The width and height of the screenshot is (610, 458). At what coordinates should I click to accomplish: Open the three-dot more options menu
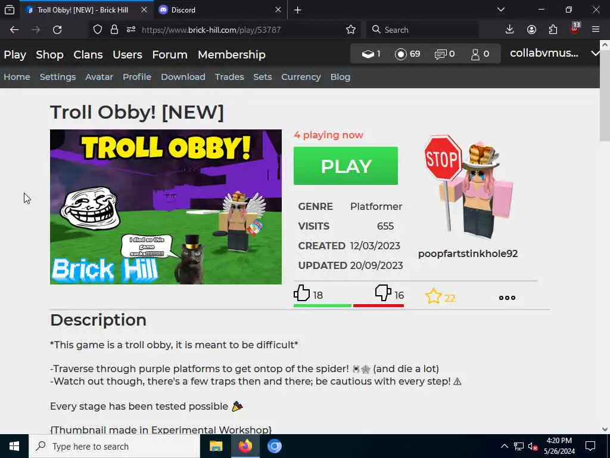click(507, 298)
